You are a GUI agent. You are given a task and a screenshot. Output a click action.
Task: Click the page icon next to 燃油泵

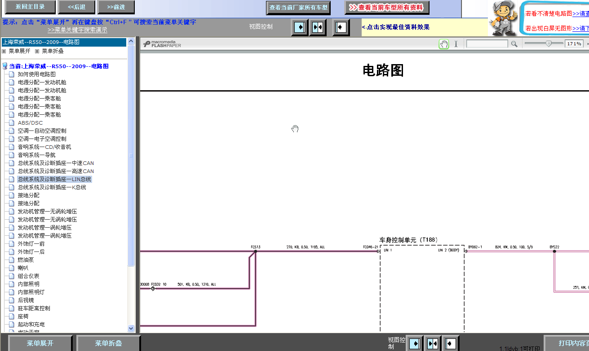tap(12, 260)
